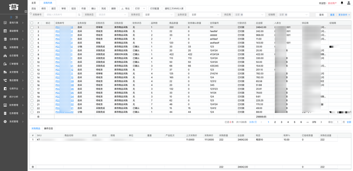Expand the 系统管理 menu item

[x=14, y=121]
